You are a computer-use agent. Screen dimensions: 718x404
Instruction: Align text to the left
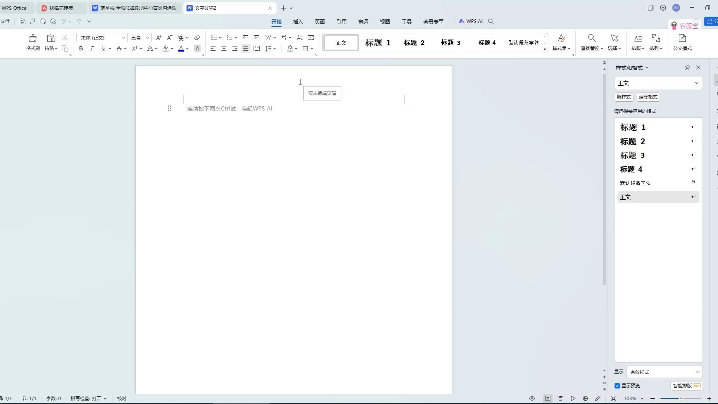coord(213,48)
